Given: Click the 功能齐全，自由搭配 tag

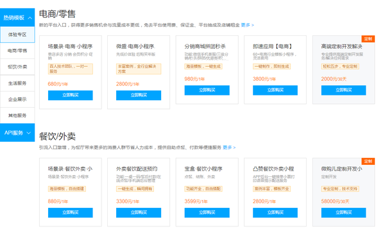Looking at the screenshot, I should tap(203, 189).
